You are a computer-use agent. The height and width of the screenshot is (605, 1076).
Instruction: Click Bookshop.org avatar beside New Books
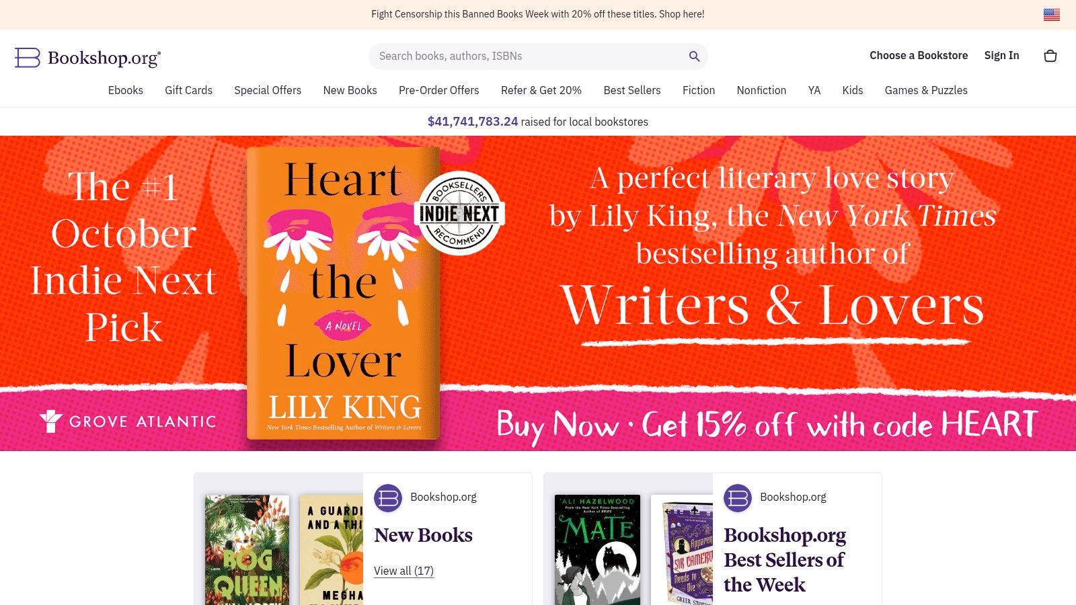388,498
